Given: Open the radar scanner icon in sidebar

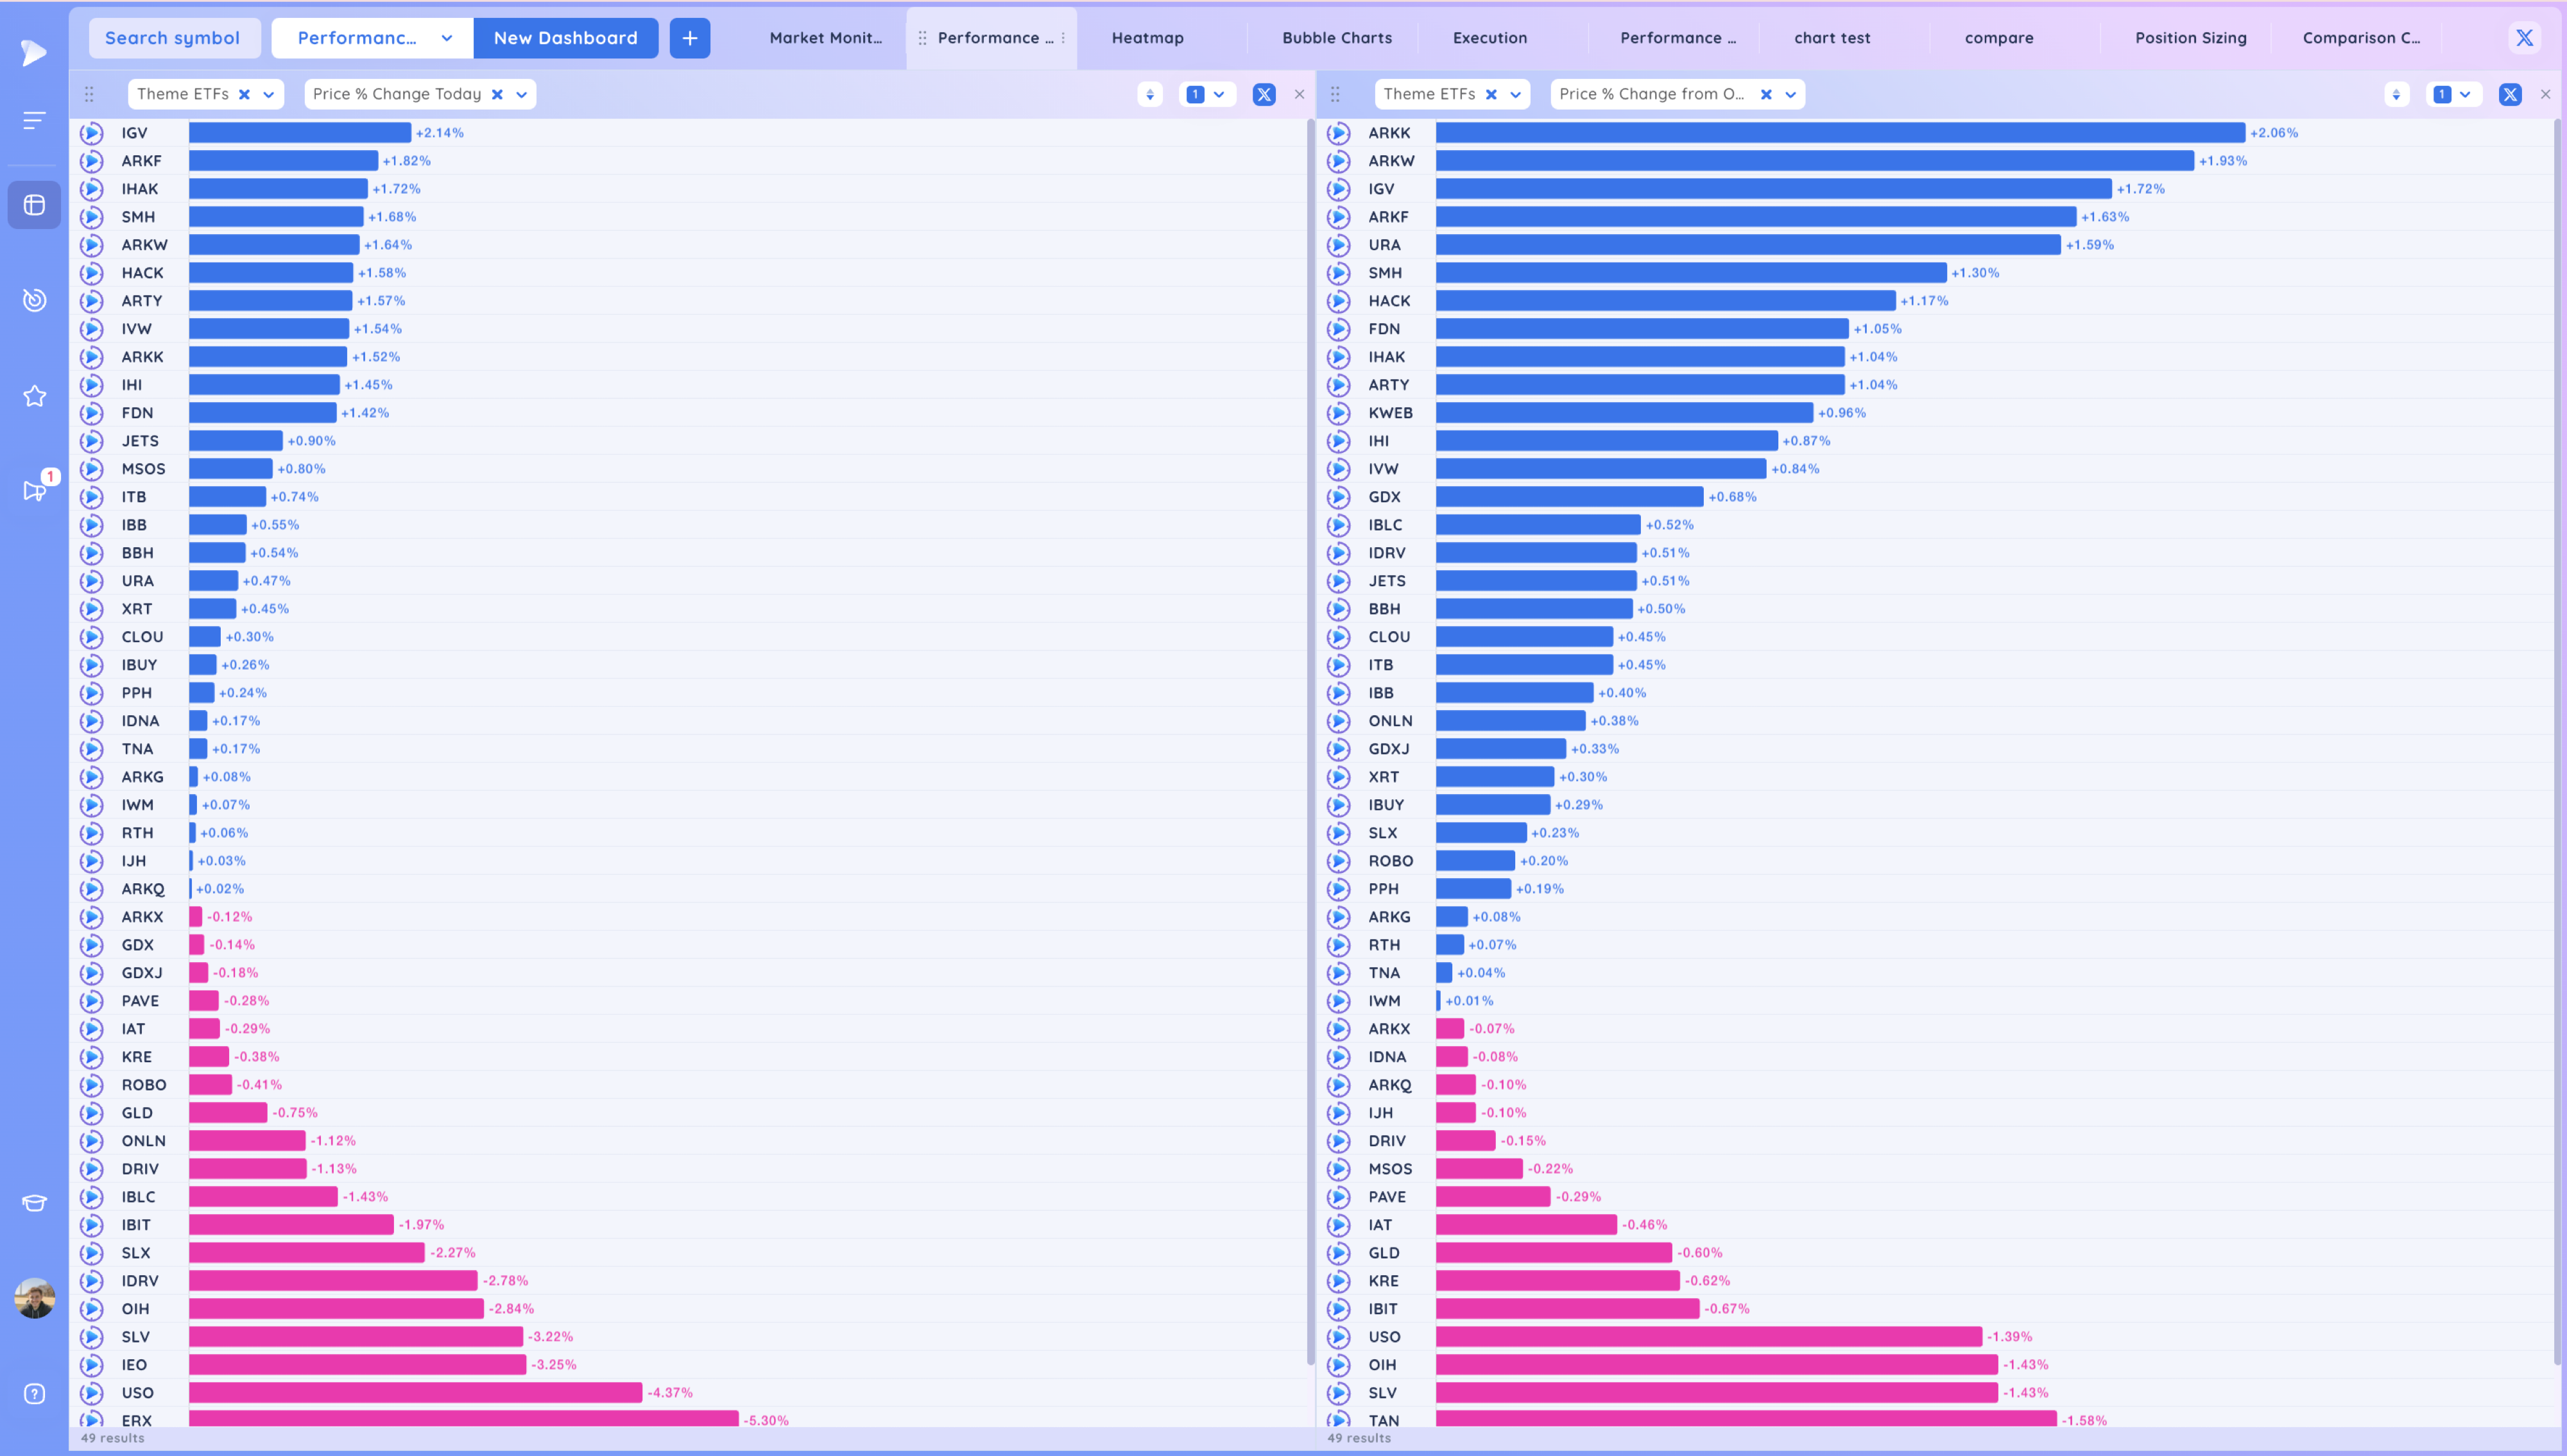Looking at the screenshot, I should pos(34,300).
